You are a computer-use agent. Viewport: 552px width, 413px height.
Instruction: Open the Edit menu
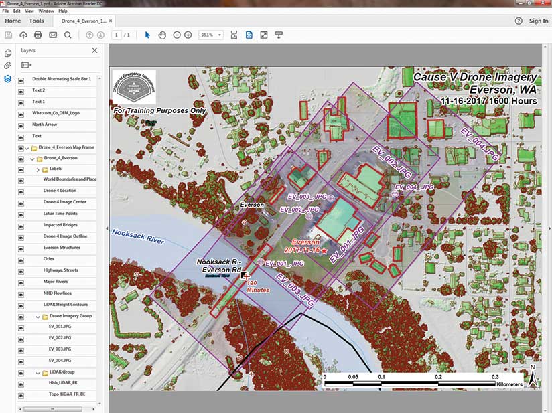click(17, 11)
